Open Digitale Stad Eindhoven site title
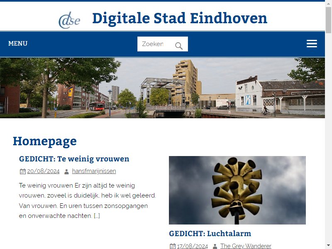This screenshot has width=332, height=249. click(x=180, y=18)
